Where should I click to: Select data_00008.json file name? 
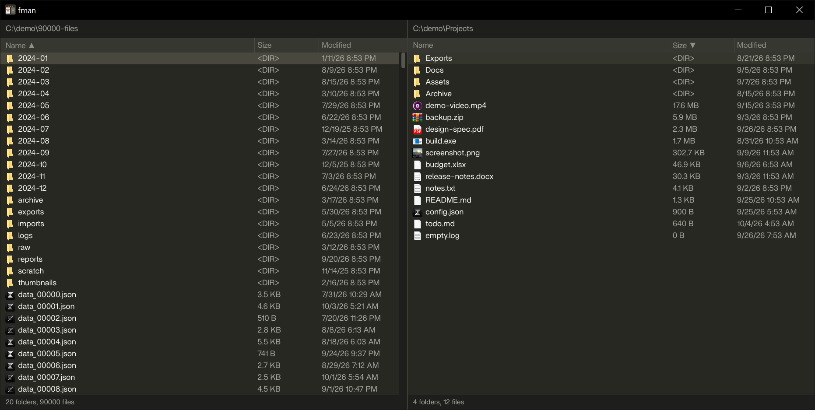click(47, 389)
